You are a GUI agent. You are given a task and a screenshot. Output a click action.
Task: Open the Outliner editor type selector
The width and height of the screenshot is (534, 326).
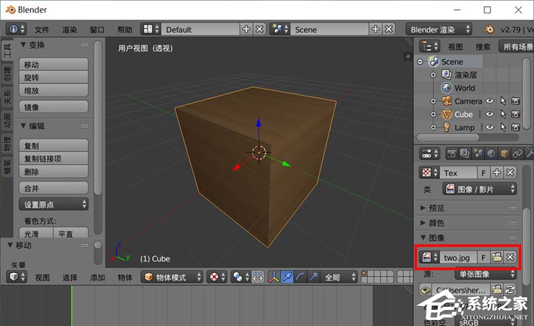click(x=430, y=46)
